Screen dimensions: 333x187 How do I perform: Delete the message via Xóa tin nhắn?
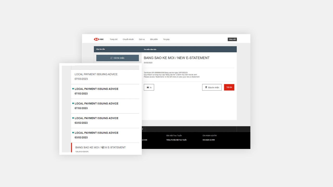click(x=212, y=87)
